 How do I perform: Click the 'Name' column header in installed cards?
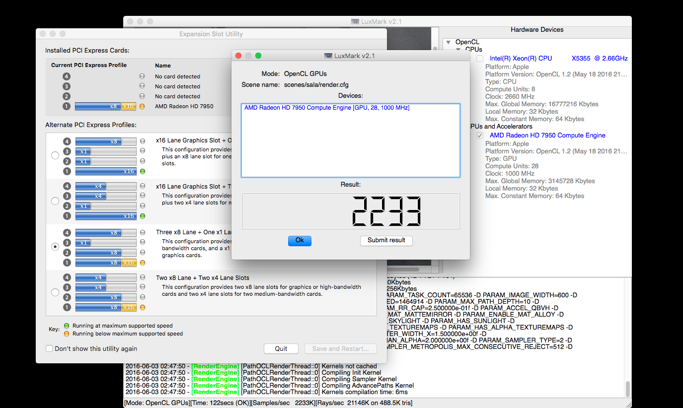163,66
